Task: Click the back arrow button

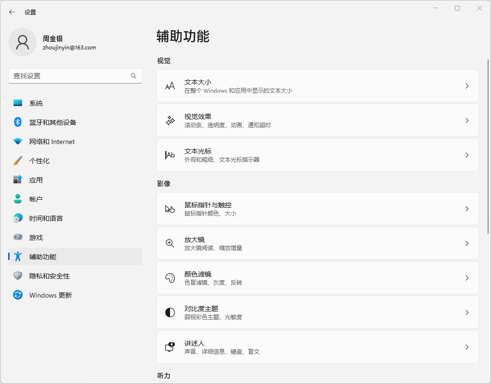Action: pos(12,12)
